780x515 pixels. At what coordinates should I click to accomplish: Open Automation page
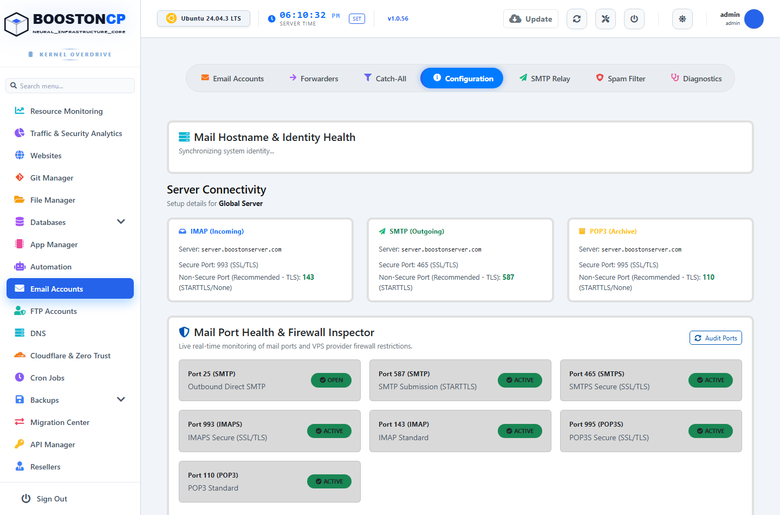tap(70, 267)
